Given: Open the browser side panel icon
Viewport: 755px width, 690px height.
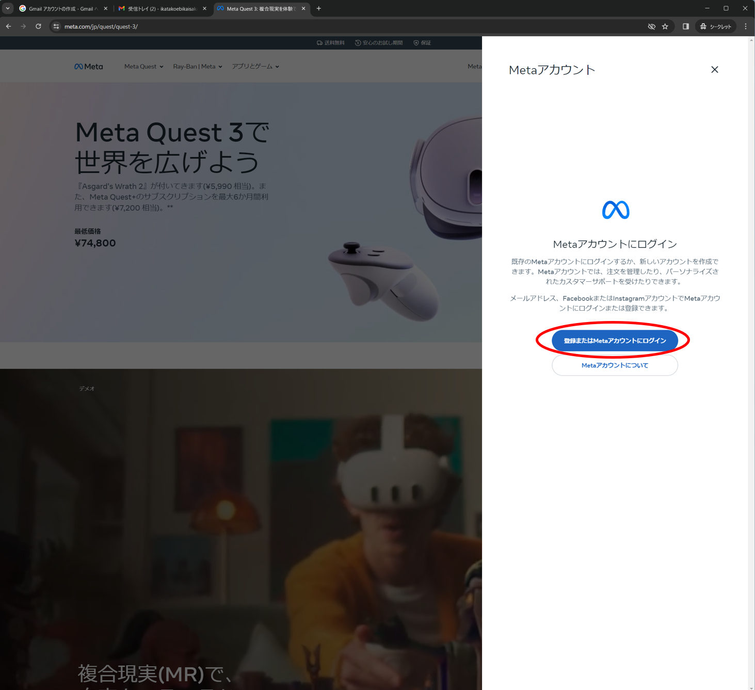Looking at the screenshot, I should pos(685,26).
